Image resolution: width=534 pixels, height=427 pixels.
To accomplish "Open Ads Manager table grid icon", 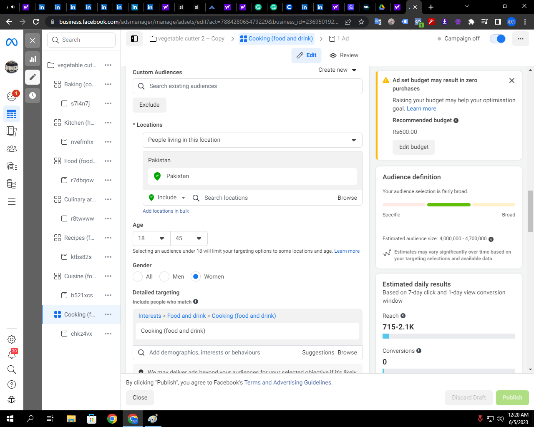I will (x=12, y=114).
